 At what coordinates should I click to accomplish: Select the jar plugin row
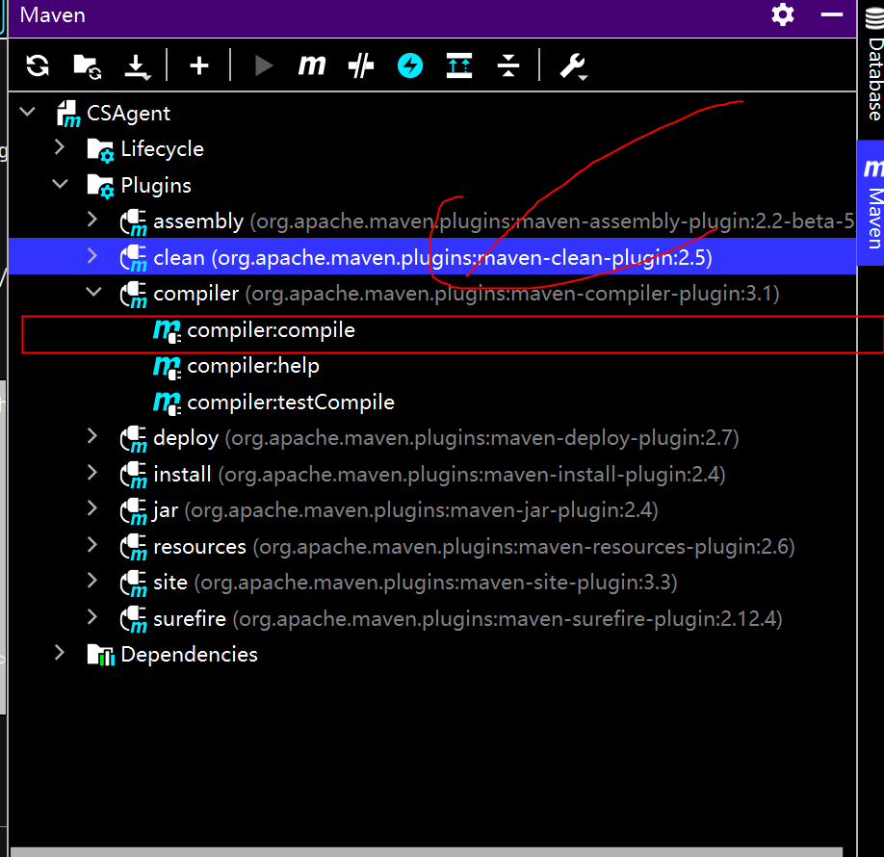click(432, 510)
